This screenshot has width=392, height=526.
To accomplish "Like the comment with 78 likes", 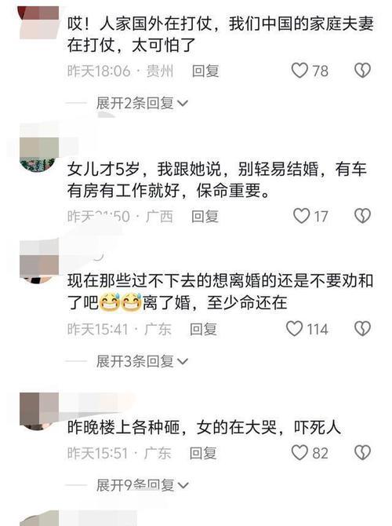I will tap(299, 71).
